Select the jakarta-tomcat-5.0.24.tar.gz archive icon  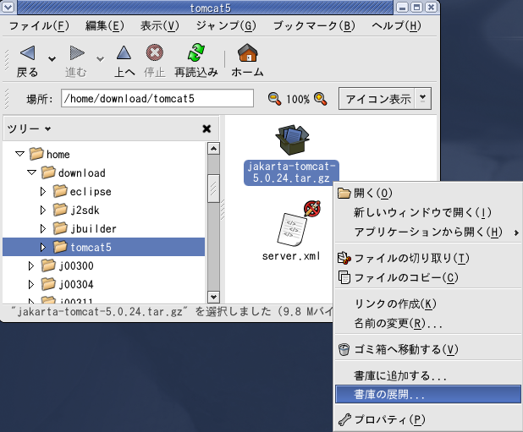292,139
